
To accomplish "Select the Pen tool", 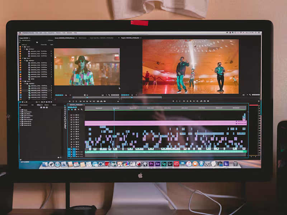I will point(65,124).
